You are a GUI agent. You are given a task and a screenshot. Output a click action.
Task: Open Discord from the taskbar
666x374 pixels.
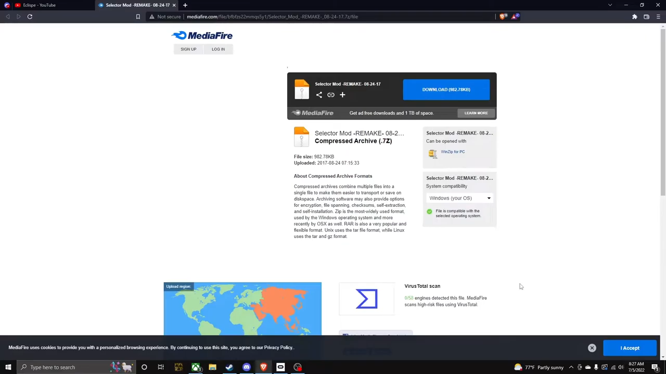[247, 367]
